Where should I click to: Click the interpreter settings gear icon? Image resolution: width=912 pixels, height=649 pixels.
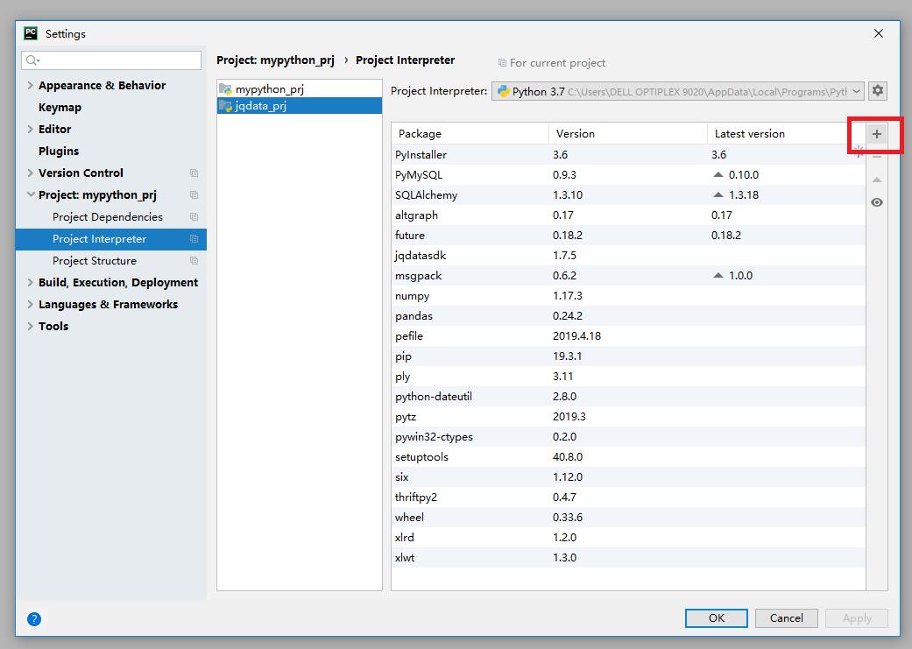pyautogui.click(x=878, y=91)
